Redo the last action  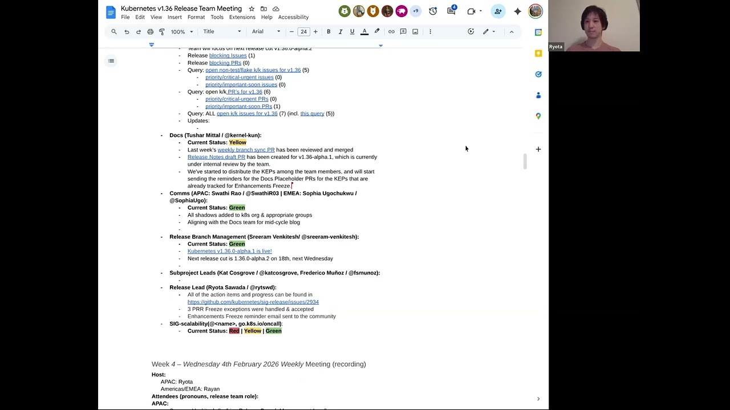tap(139, 32)
